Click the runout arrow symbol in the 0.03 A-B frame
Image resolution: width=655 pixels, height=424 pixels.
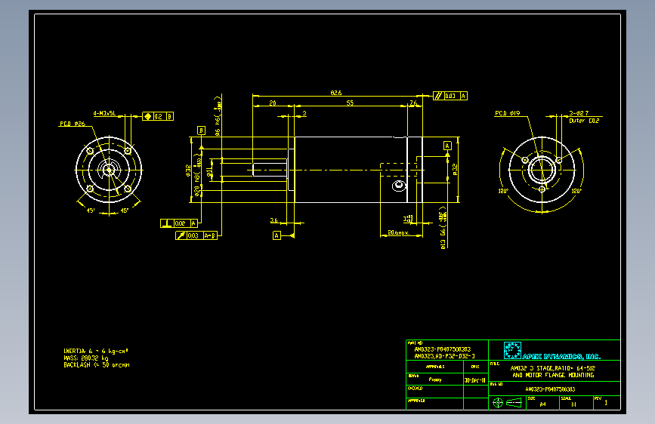181,236
